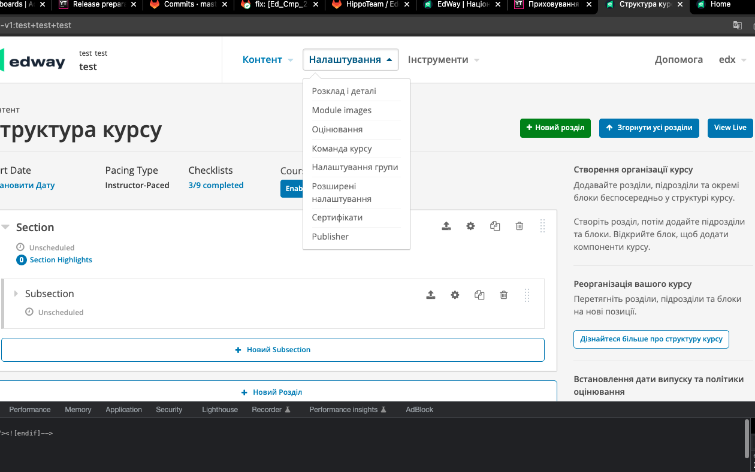Click the Section drag handle
The image size is (755, 472).
[542, 226]
